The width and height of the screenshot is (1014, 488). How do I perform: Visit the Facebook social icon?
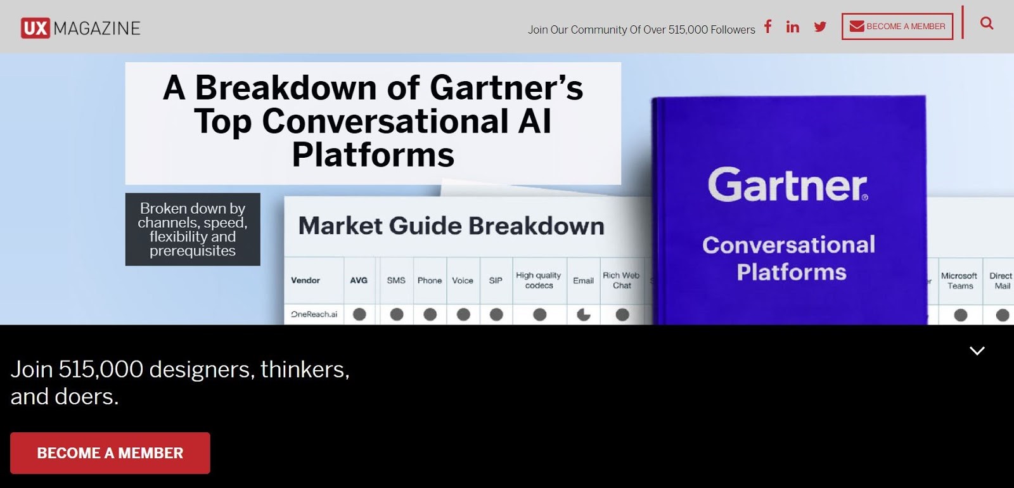coord(767,26)
